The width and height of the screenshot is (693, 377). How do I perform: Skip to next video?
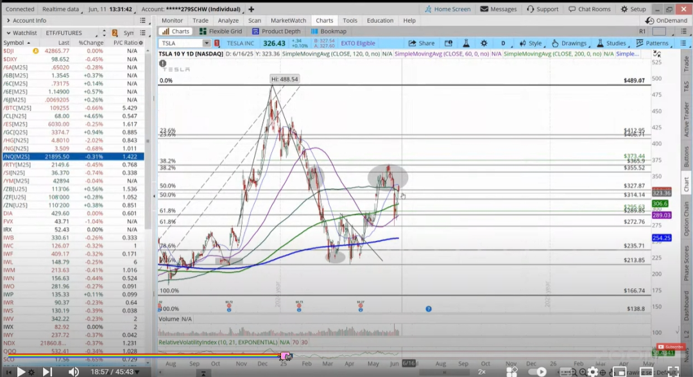pyautogui.click(x=47, y=372)
